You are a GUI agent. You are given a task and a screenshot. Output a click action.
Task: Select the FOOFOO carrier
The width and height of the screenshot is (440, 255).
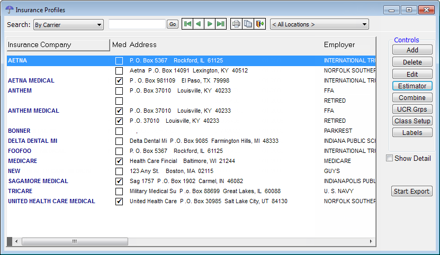(x=20, y=151)
